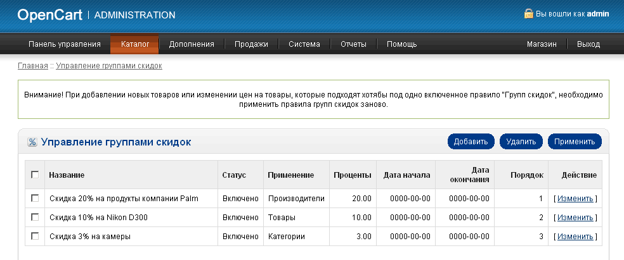Select the Скидка 3% на камеры name

(90, 237)
